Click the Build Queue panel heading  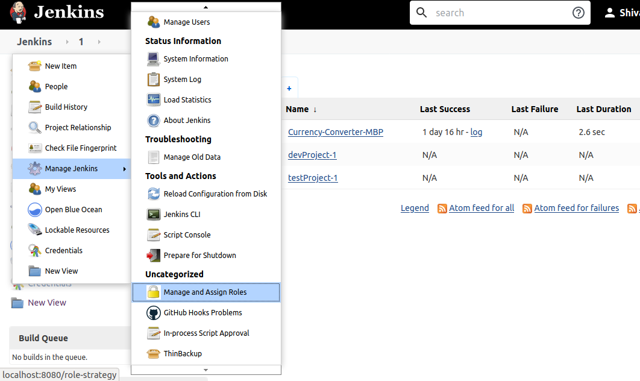click(x=43, y=338)
